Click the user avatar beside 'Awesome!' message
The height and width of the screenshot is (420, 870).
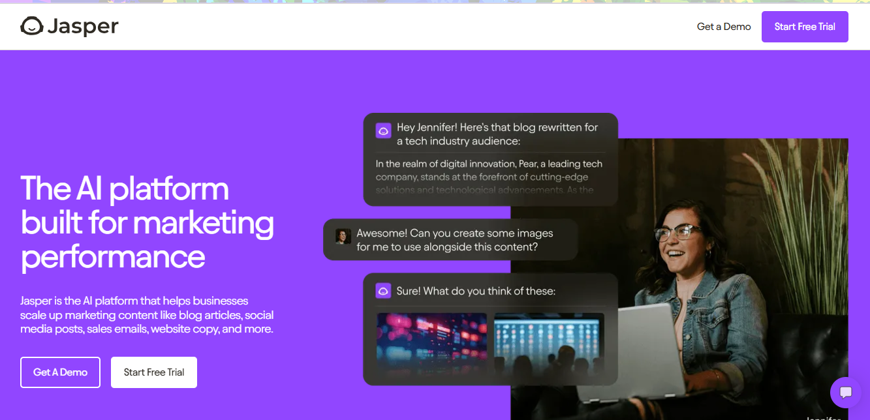click(343, 236)
